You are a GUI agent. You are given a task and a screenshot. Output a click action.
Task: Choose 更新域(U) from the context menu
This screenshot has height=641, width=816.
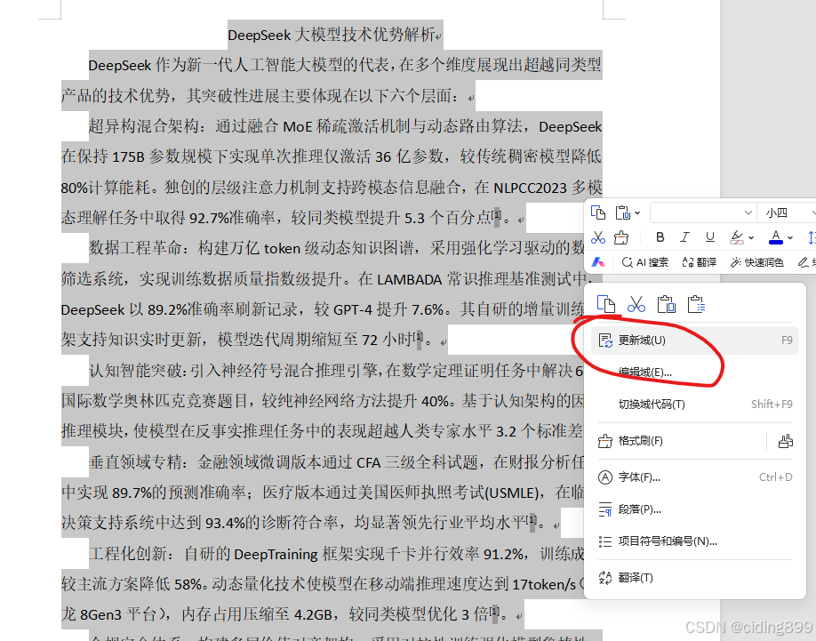[695, 341]
